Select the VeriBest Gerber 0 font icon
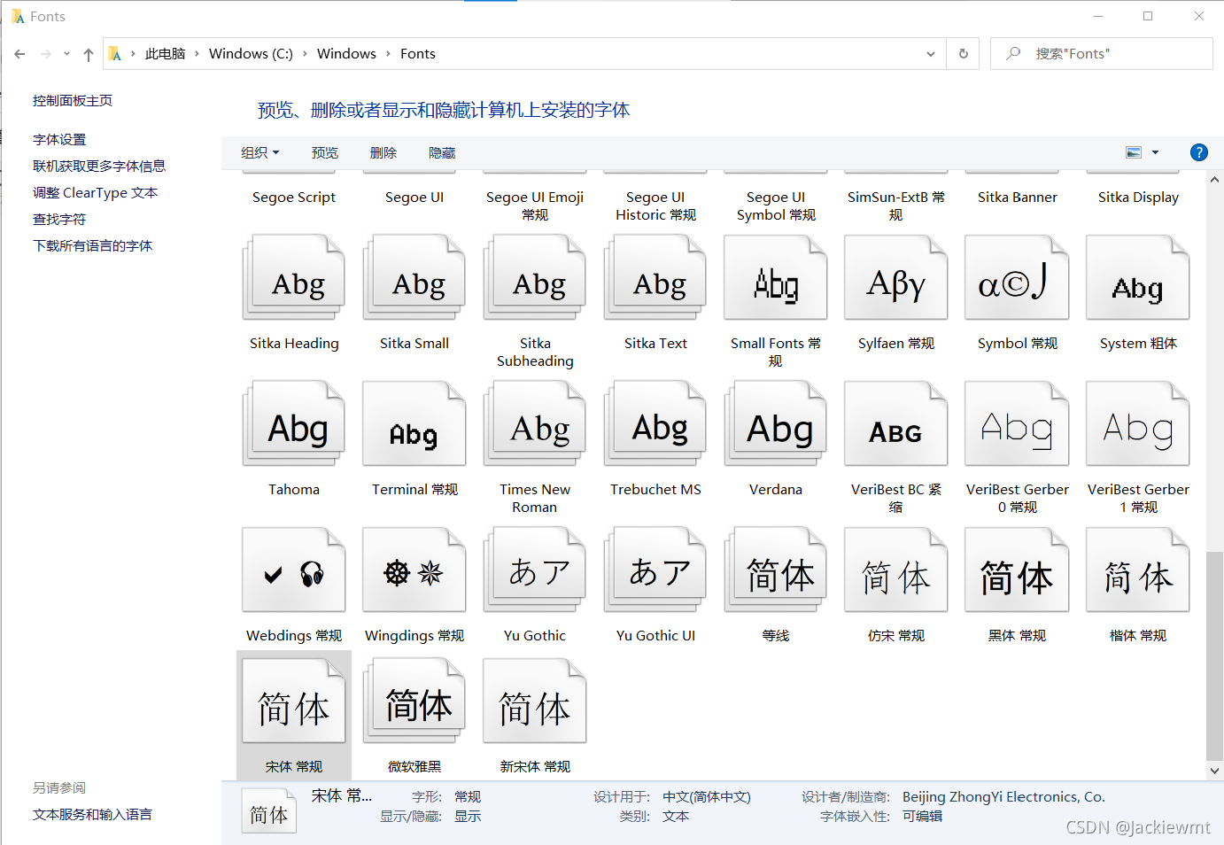This screenshot has height=845, width=1224. [1017, 423]
